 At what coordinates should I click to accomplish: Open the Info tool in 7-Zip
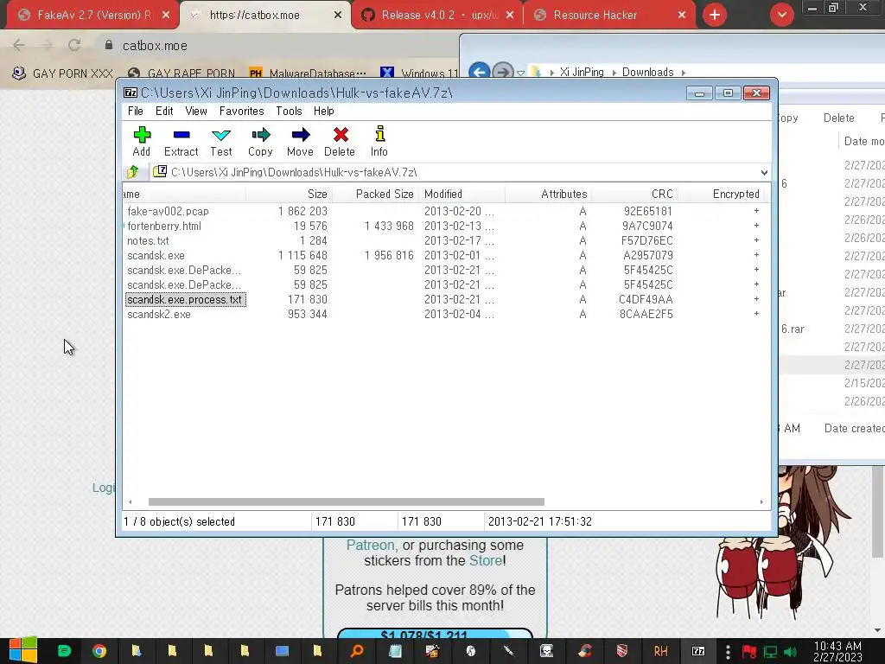click(379, 141)
